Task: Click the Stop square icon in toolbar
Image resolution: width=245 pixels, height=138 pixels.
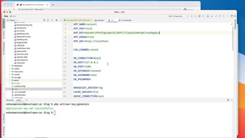Action: pyautogui.click(x=203, y=16)
